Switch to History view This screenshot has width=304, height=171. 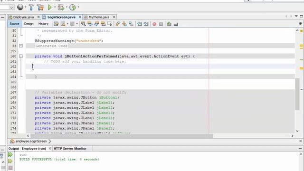43,24
